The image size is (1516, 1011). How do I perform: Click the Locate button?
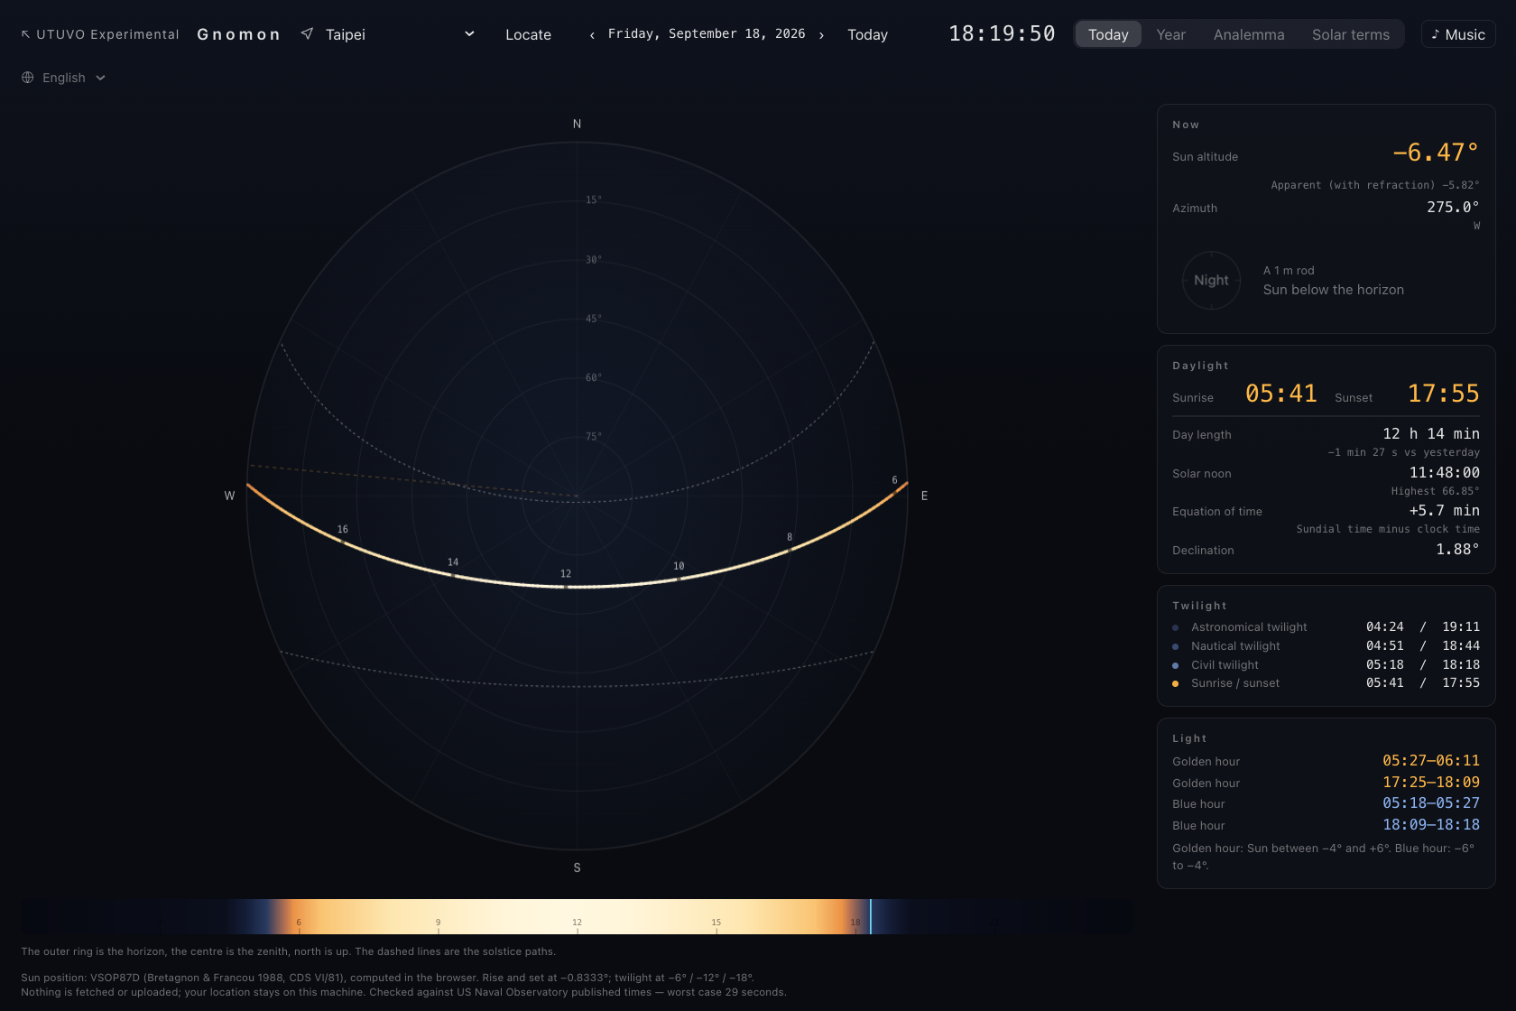[528, 34]
